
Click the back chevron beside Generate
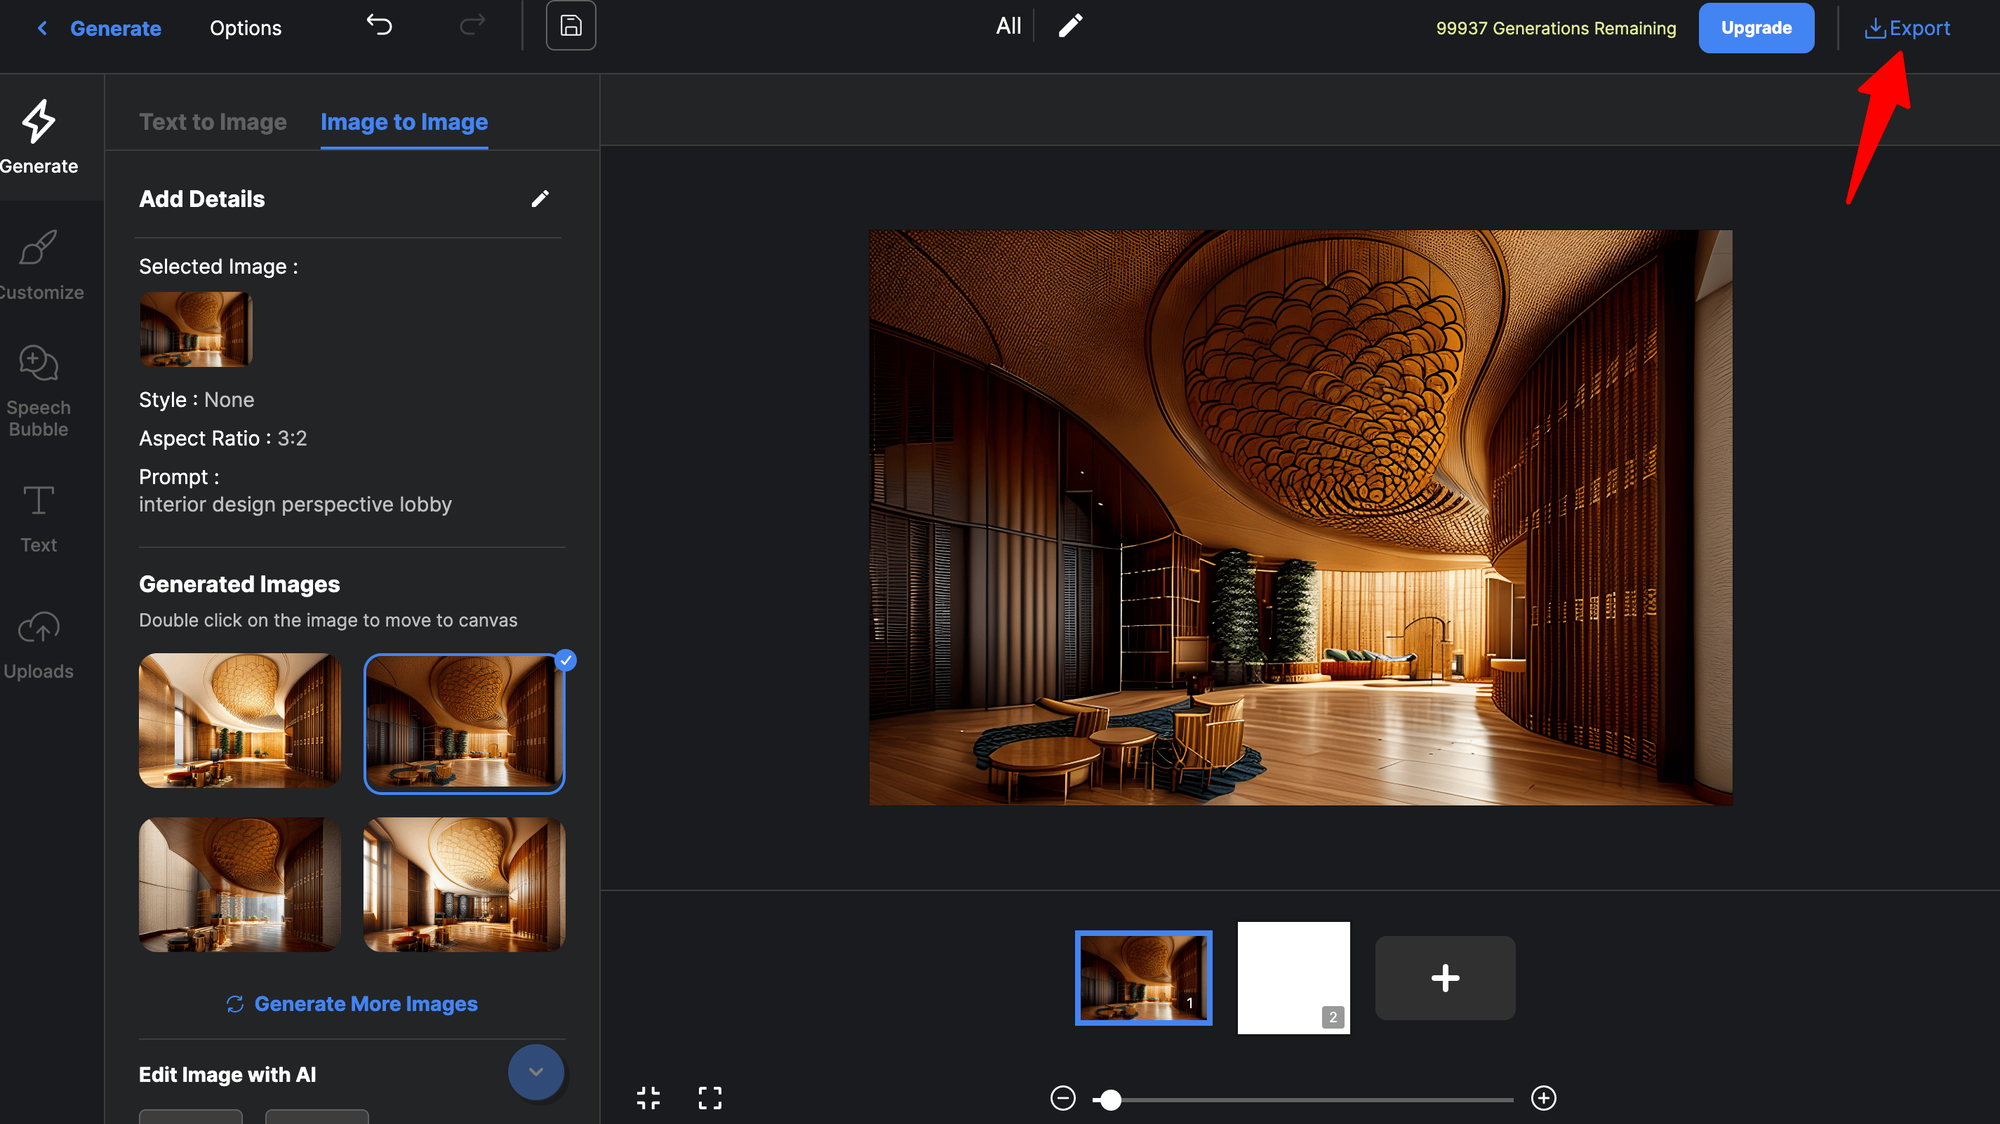coord(43,28)
